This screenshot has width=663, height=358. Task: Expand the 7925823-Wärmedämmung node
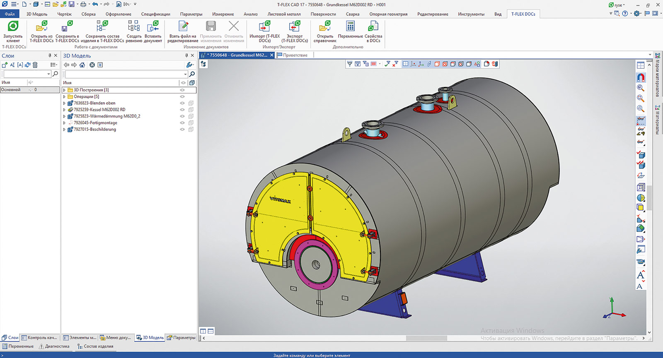coord(64,116)
